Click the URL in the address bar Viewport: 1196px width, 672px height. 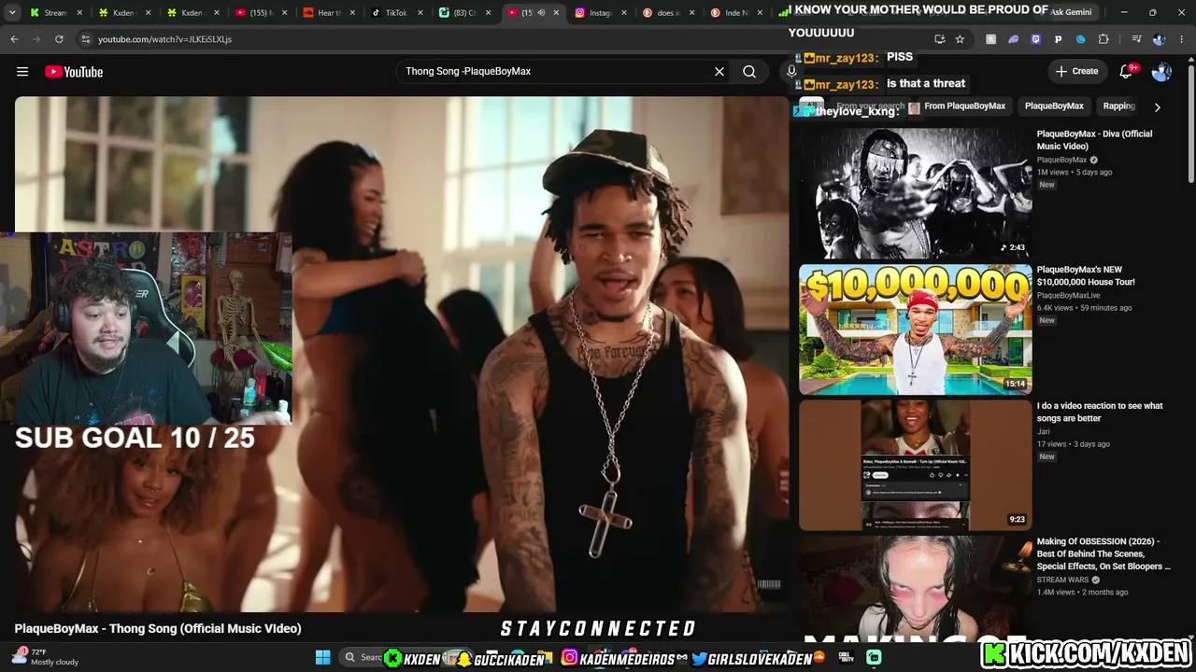[x=165, y=39]
